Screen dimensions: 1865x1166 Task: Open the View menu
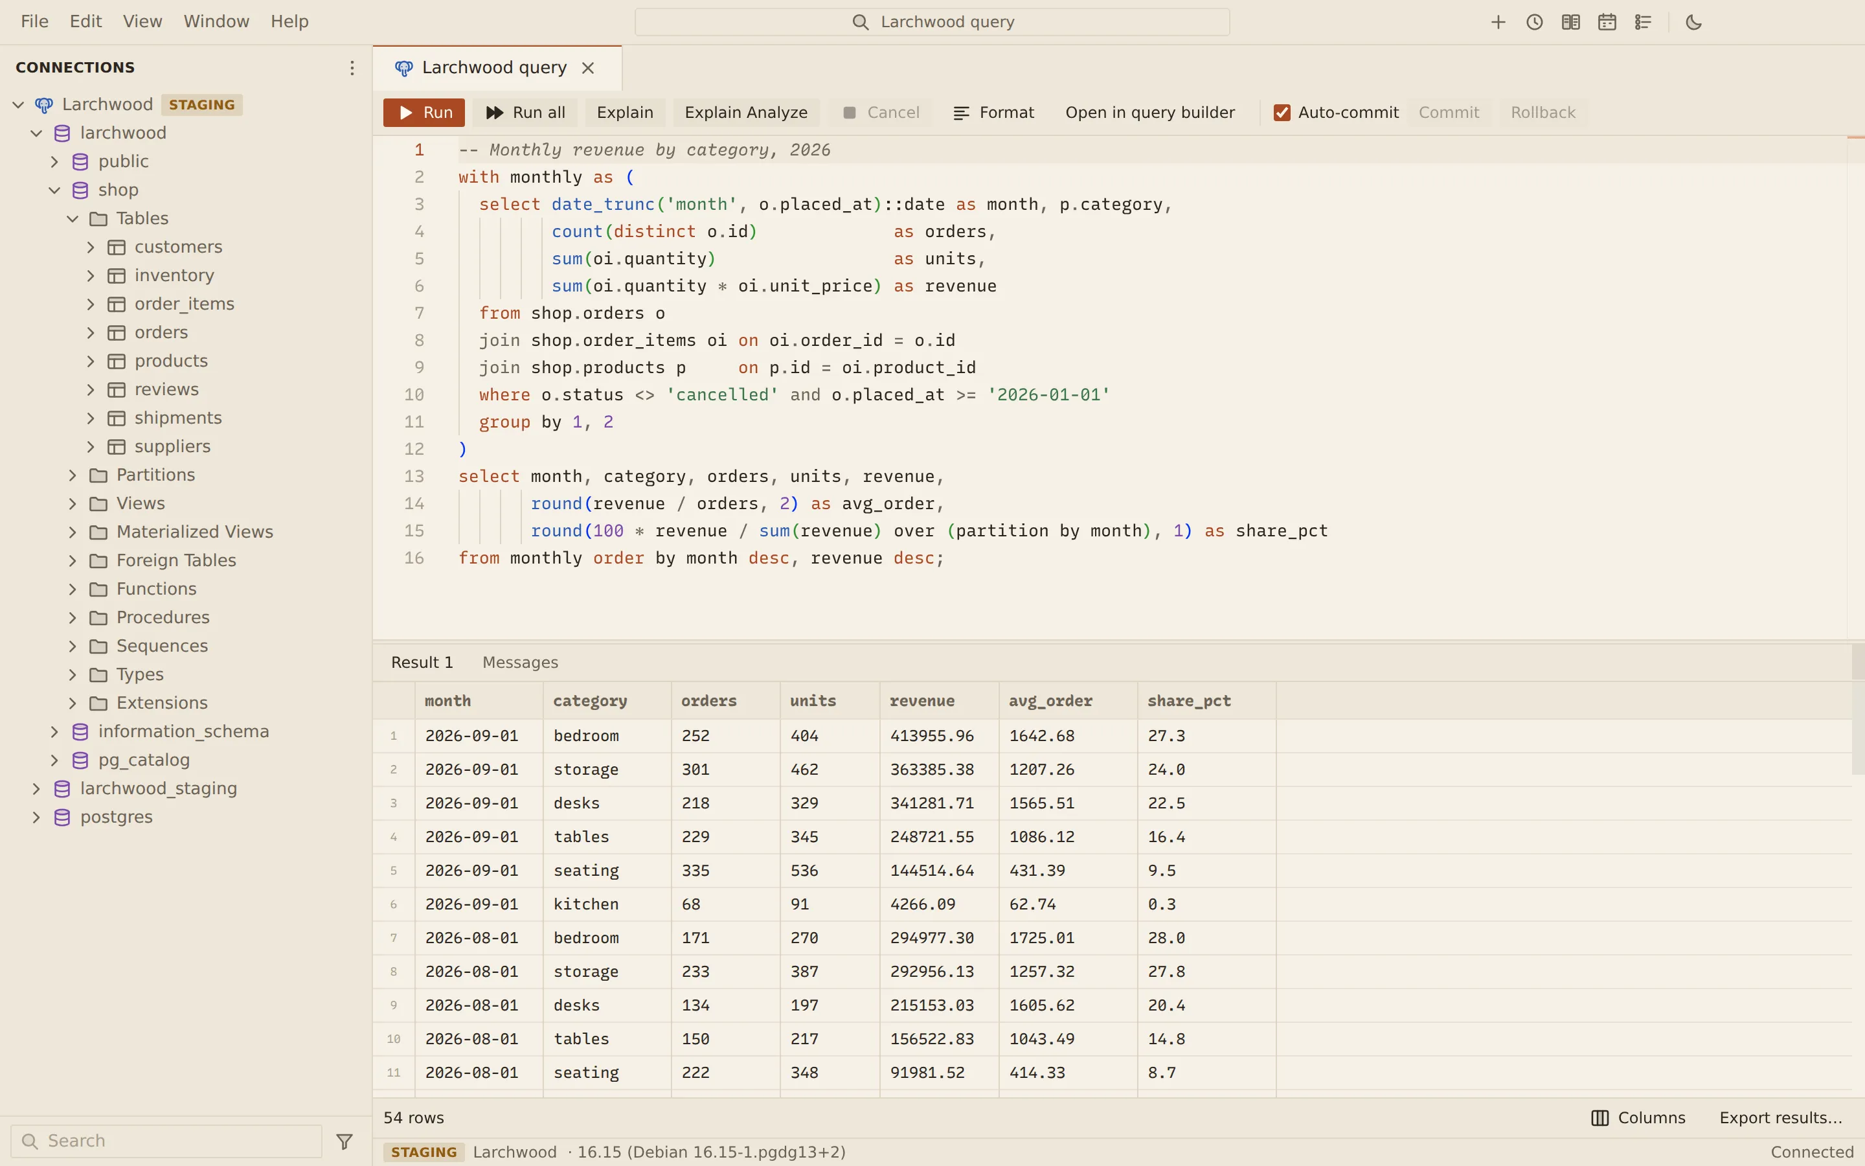[142, 21]
